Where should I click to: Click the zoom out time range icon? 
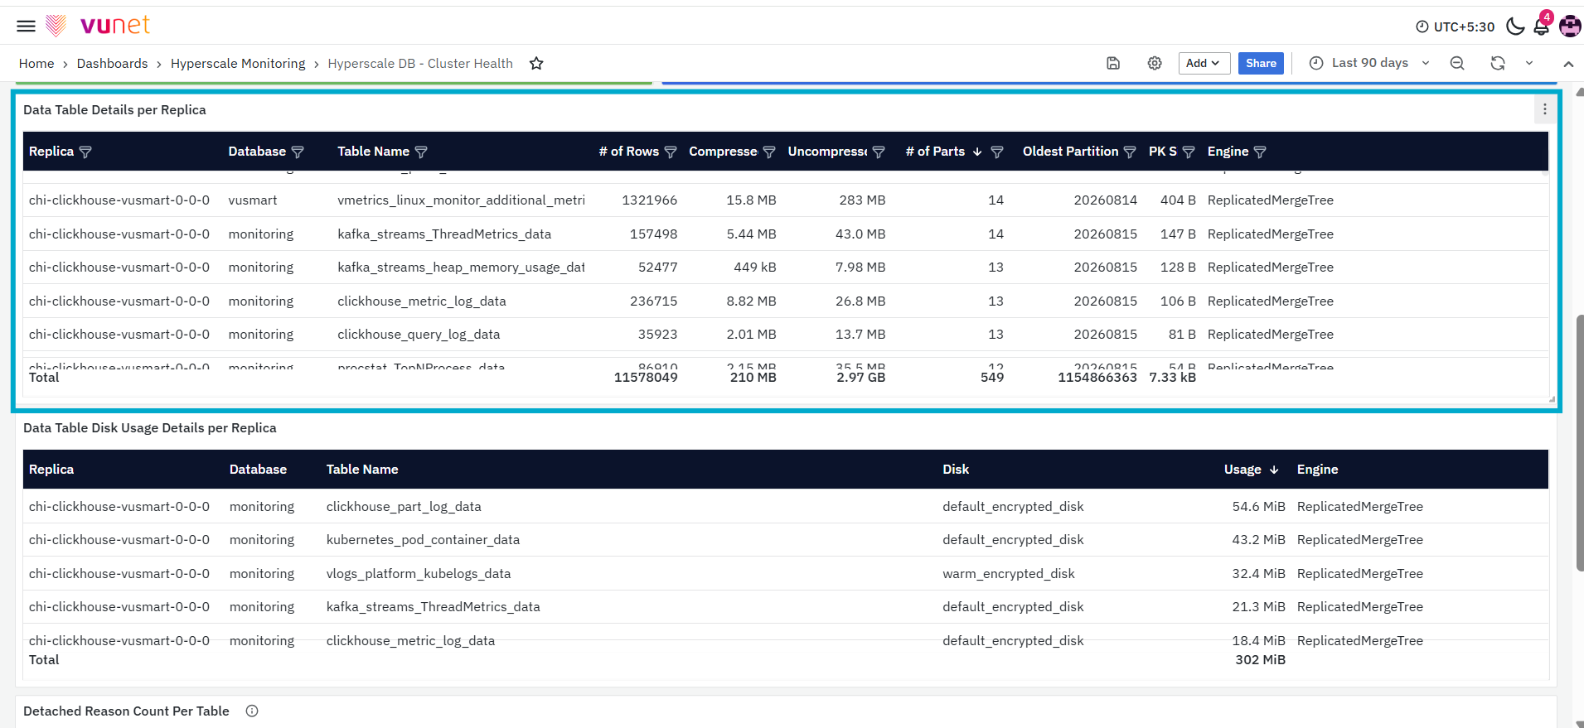point(1457,63)
